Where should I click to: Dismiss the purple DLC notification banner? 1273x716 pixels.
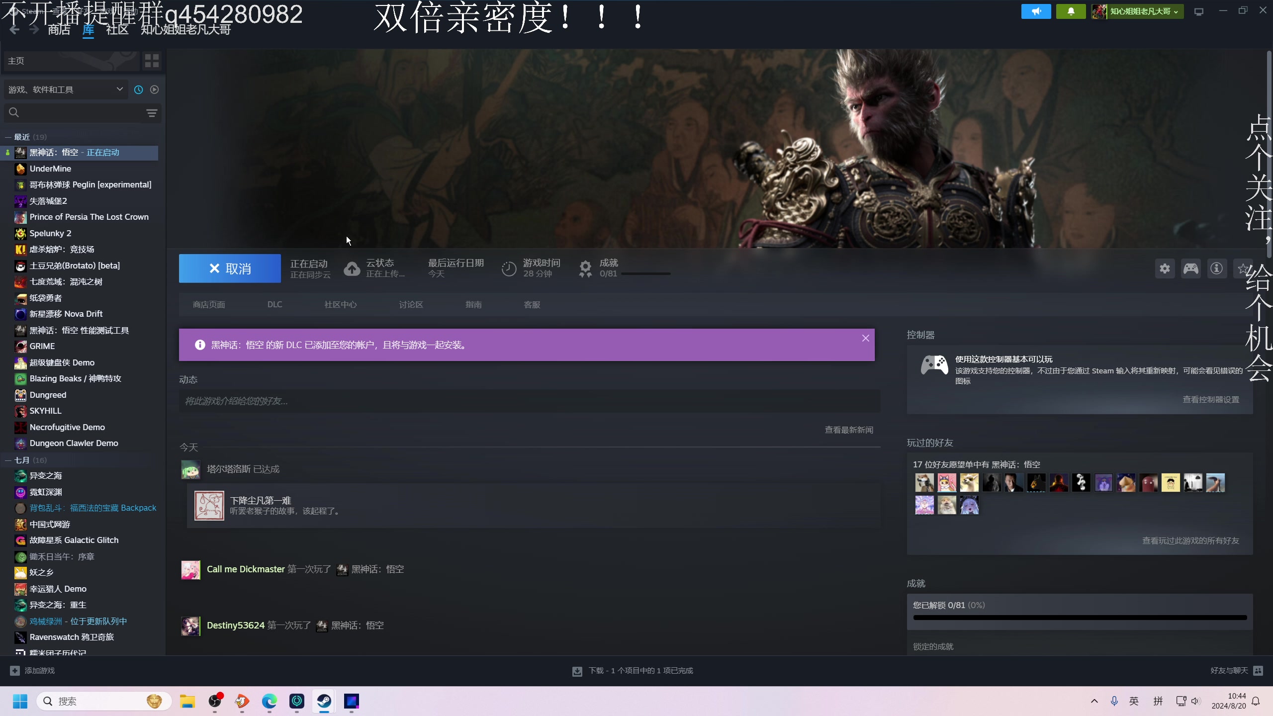pos(866,338)
